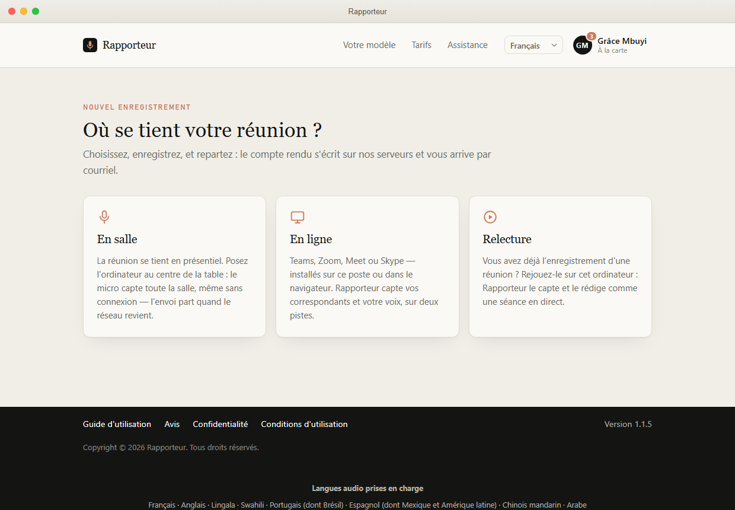This screenshot has width=735, height=510.
Task: Click the Relecture card description text
Action: (560, 281)
